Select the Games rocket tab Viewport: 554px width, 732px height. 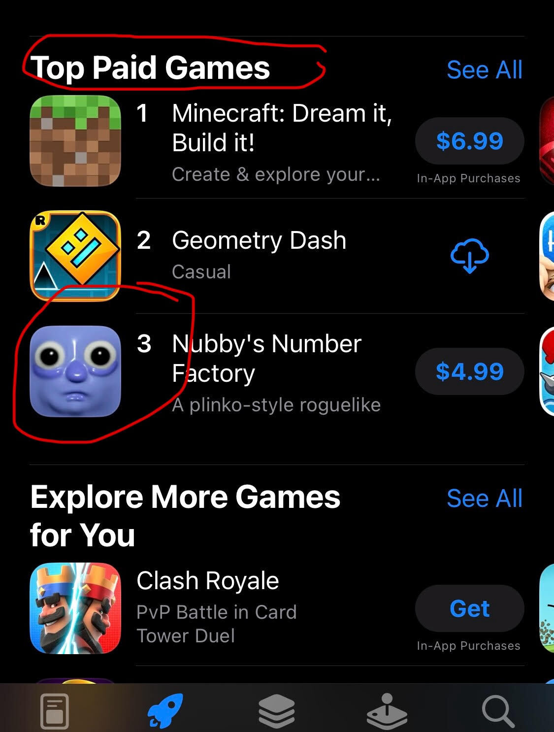(x=165, y=710)
